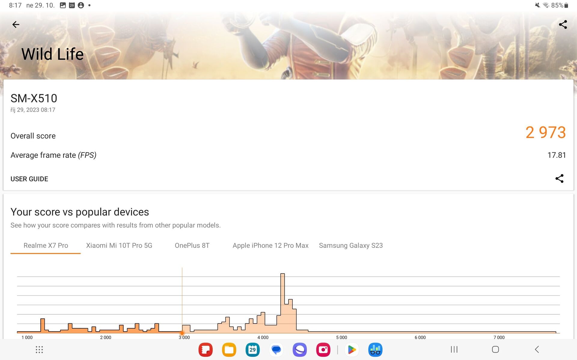Share result using top-right share icon
This screenshot has width=577, height=360.
(563, 25)
